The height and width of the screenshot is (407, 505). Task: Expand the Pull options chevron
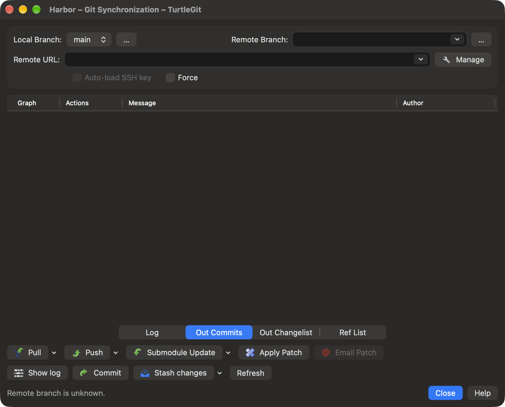point(54,353)
